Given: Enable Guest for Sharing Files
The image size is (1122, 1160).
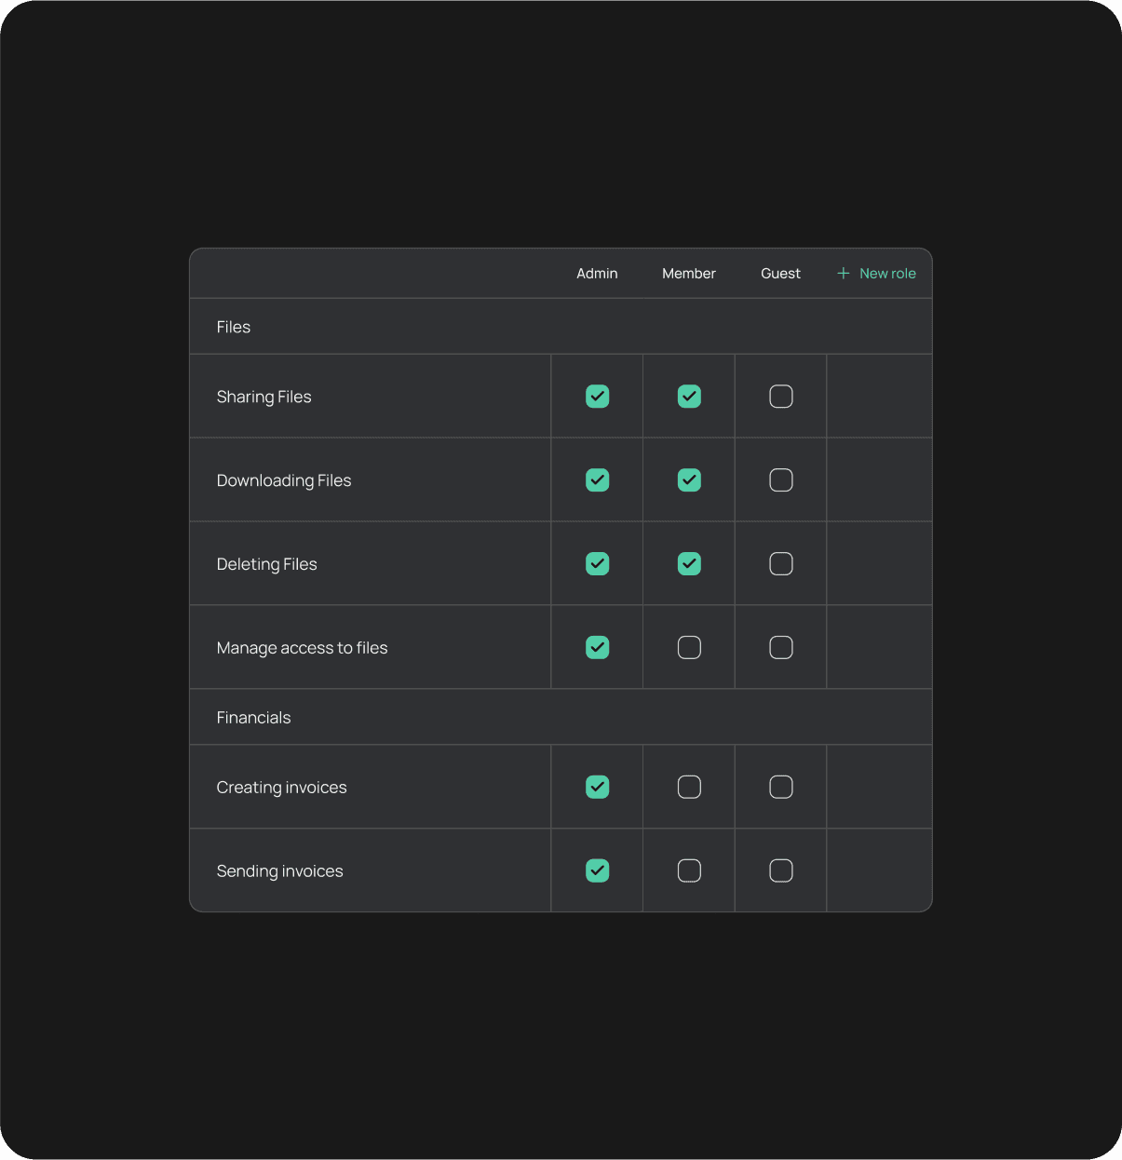Looking at the screenshot, I should [781, 397].
